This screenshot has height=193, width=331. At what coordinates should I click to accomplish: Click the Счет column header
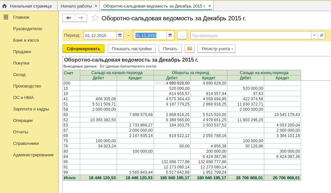[71, 75]
